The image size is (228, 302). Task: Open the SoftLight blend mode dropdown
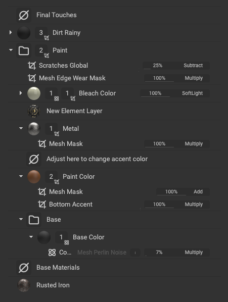[192, 93]
